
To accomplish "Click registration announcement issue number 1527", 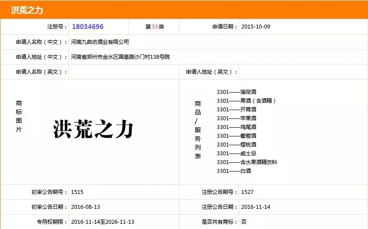I will tap(247, 192).
